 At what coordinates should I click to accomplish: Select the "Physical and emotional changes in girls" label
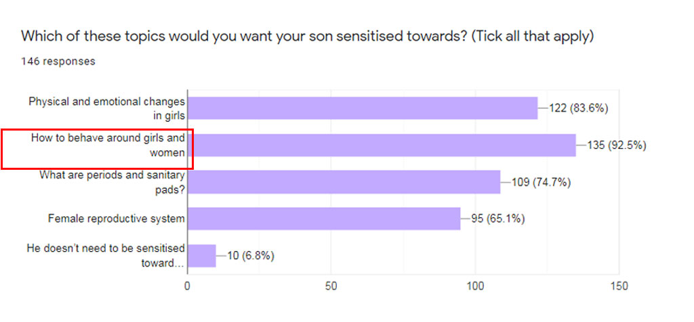coord(106,108)
